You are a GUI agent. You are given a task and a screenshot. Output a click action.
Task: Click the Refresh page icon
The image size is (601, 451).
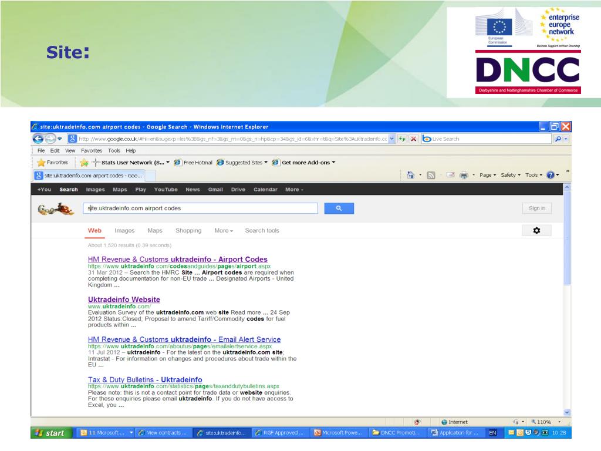[x=402, y=139]
